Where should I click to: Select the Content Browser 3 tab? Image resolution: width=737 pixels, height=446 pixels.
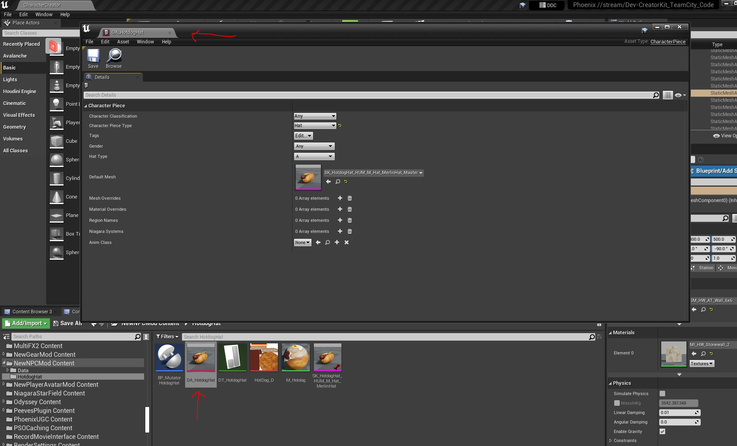coord(32,312)
